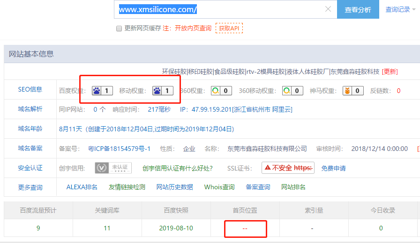Click the 不安全 https warning badge
The image size is (420, 243).
click(288, 168)
